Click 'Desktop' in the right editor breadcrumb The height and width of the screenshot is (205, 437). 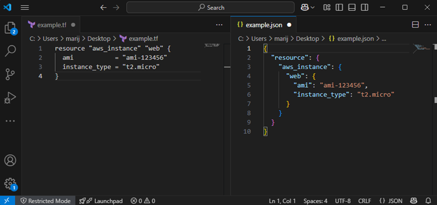[x=308, y=38]
